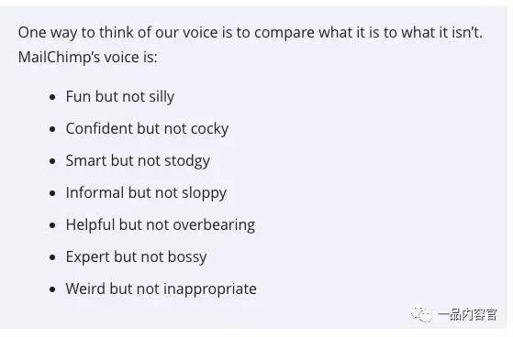Click the bullet before 'Confident but not cocky'

pyautogui.click(x=52, y=129)
